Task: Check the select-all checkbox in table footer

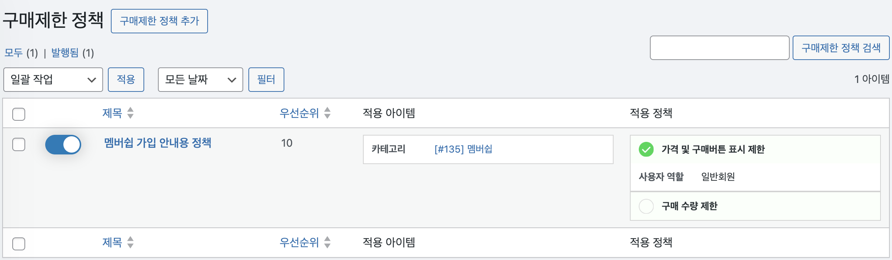Action: point(19,244)
